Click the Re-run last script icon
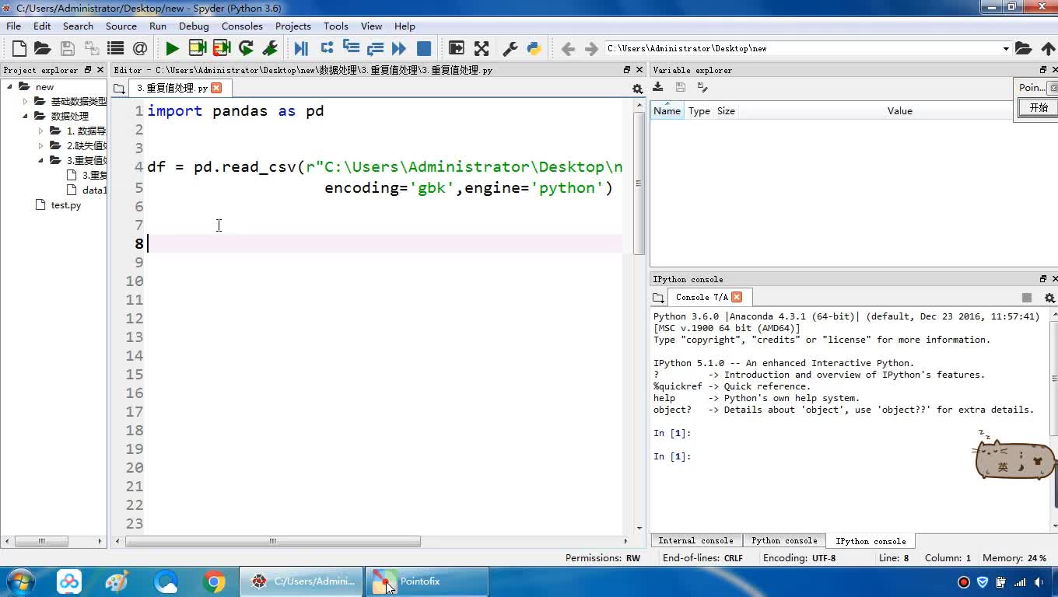Image resolution: width=1058 pixels, height=597 pixels. 246,48
